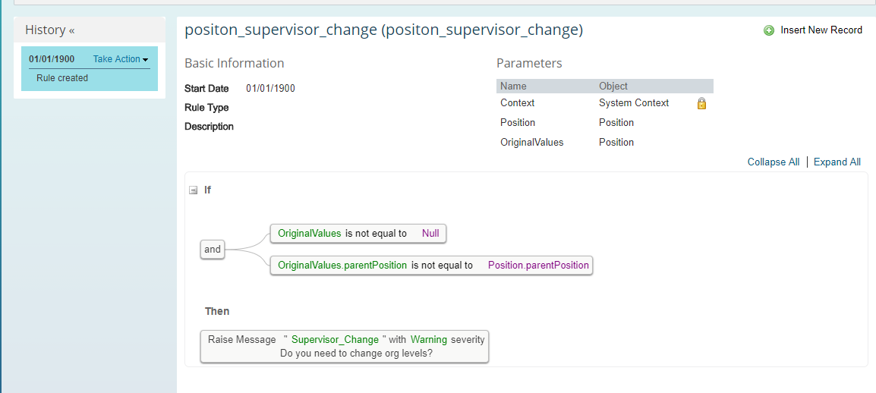Screen dimensions: 876x393
Task: Select the OriginalValues parameter row
Action: 604,143
